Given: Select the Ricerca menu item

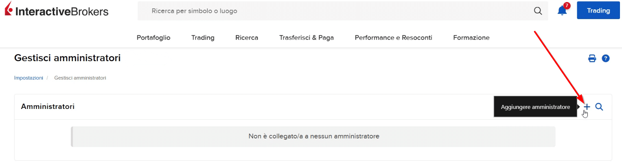Looking at the screenshot, I should point(247,38).
